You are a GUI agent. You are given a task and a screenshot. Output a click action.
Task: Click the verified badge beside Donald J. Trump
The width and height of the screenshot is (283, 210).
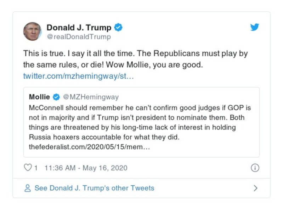(x=118, y=28)
